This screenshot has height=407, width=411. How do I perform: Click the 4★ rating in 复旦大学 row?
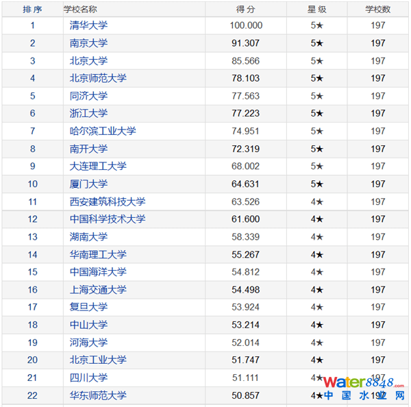317,307
